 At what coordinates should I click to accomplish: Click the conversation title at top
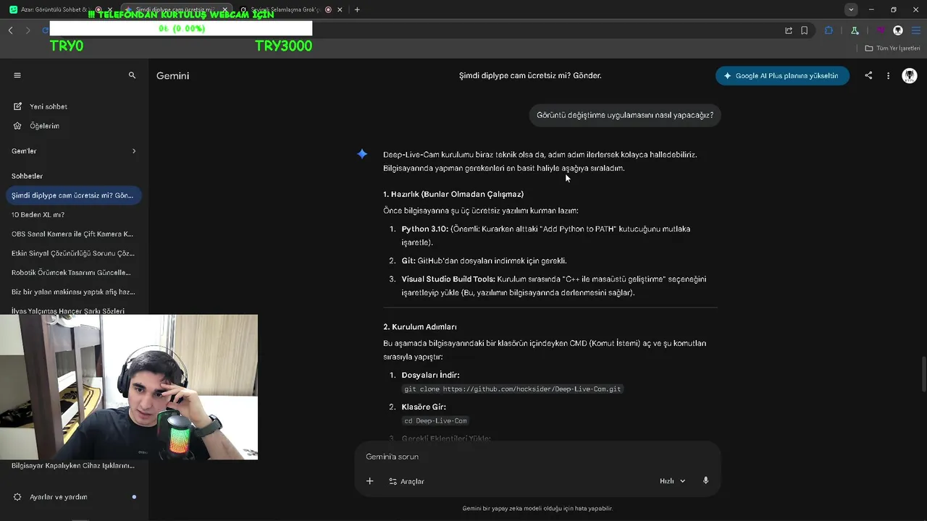(x=530, y=75)
